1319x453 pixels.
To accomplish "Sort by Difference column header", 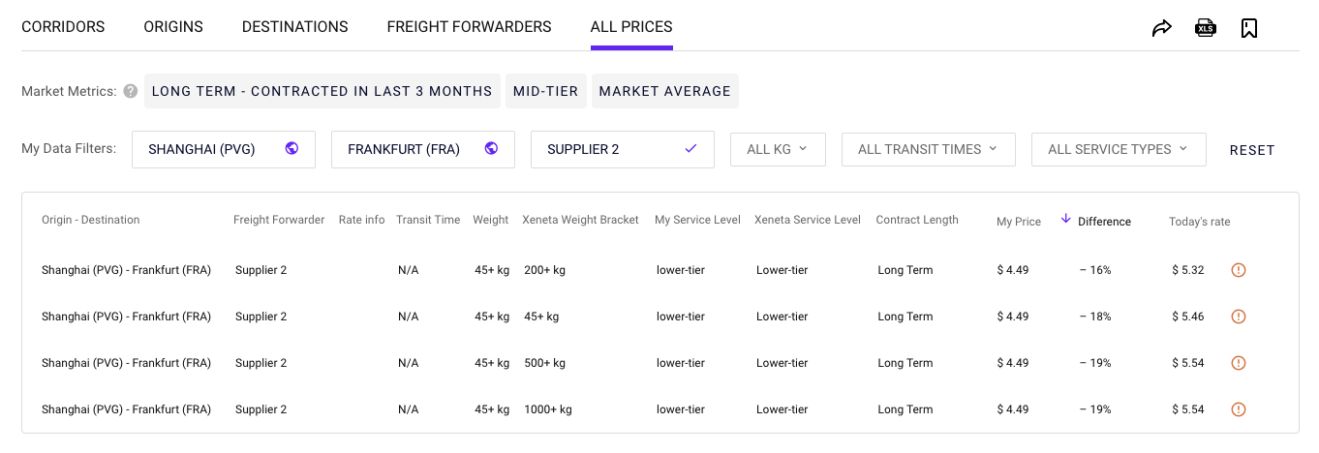I will [1104, 222].
